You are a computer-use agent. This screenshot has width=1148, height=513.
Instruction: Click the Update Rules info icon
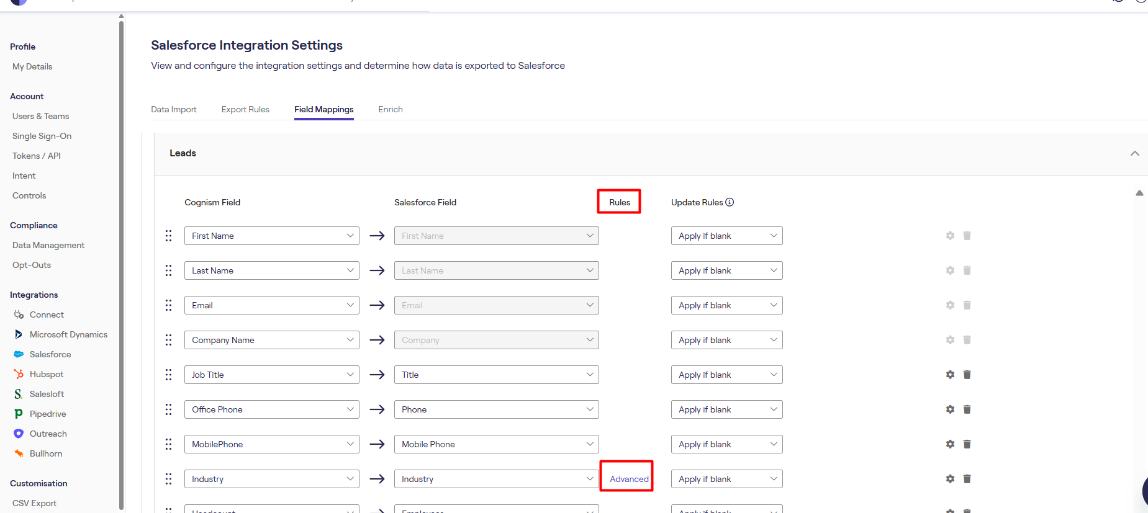[x=730, y=202]
